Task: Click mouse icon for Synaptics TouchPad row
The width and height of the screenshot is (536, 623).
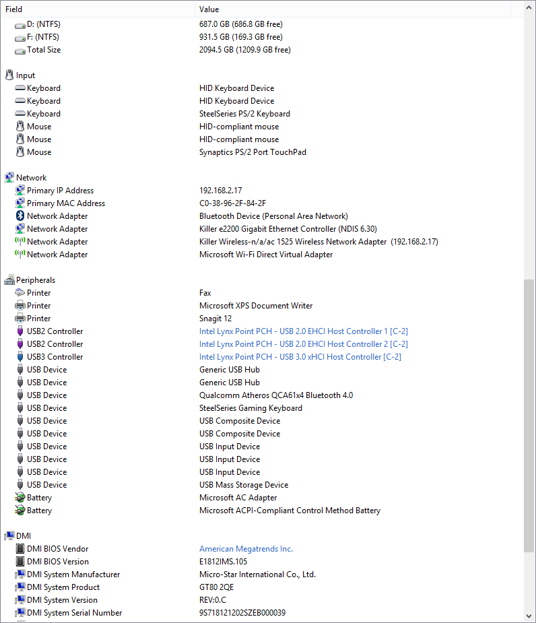Action: coord(20,152)
